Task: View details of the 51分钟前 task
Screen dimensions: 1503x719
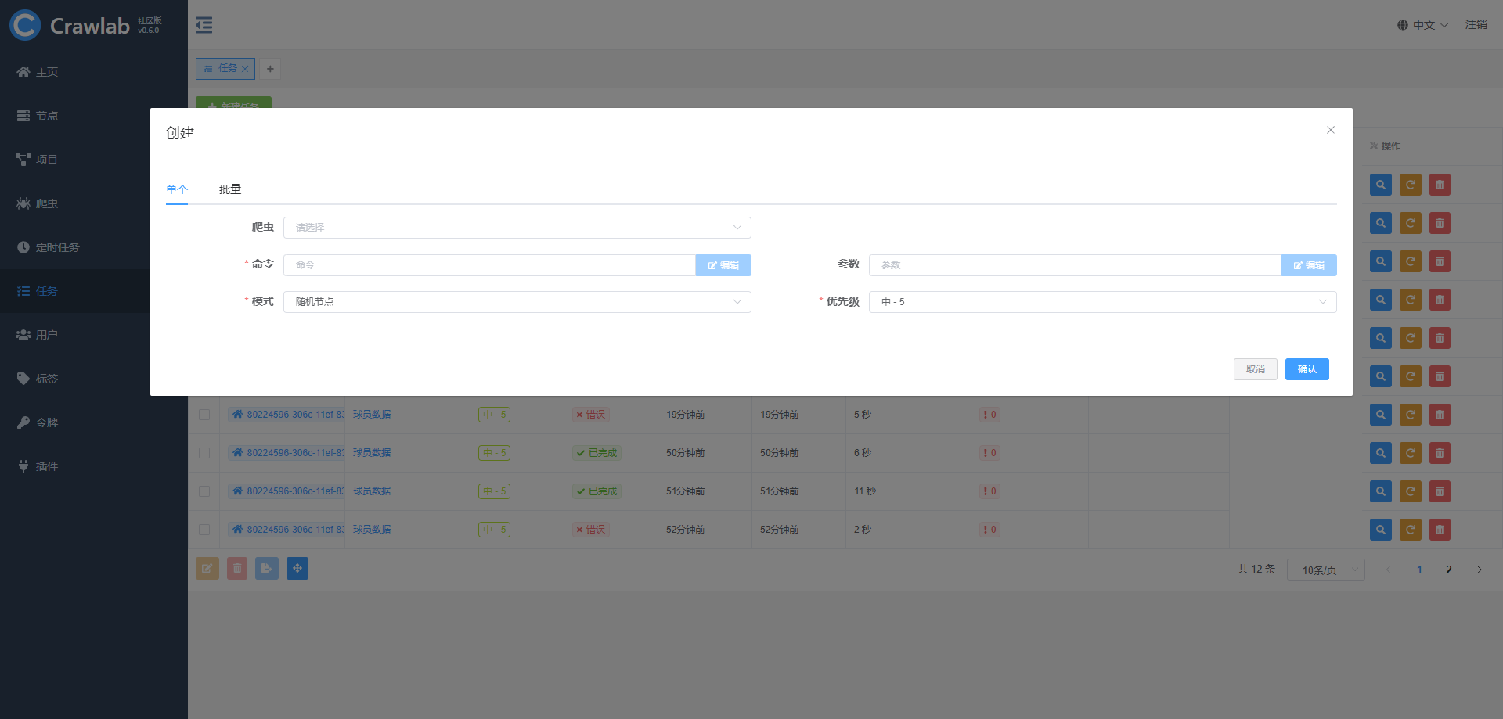Action: click(1381, 491)
